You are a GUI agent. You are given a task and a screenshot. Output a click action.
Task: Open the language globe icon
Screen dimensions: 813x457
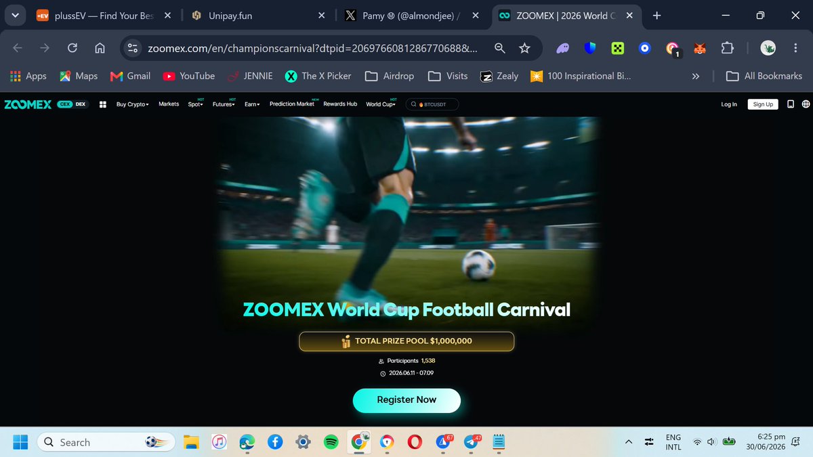pyautogui.click(x=806, y=104)
